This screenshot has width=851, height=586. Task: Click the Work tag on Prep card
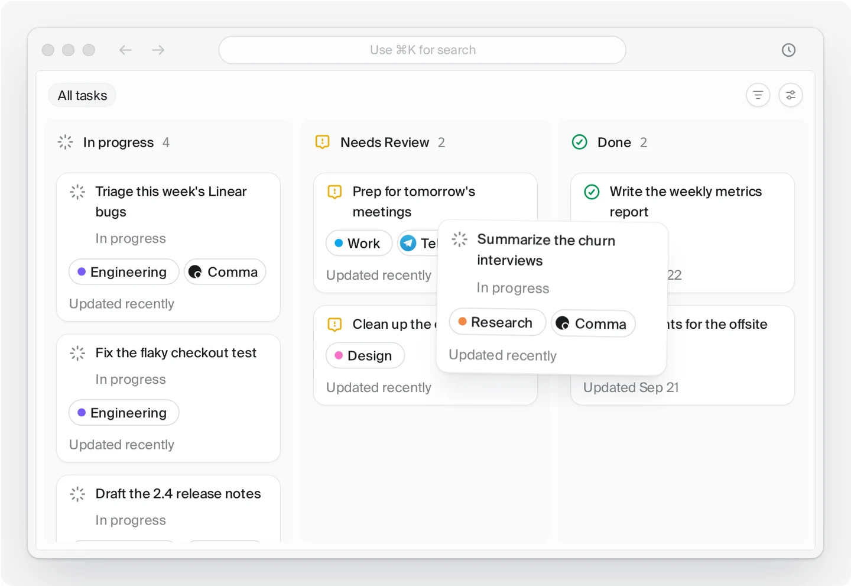coord(359,243)
